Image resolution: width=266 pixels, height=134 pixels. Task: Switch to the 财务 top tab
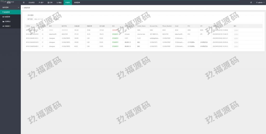click(x=68, y=2)
